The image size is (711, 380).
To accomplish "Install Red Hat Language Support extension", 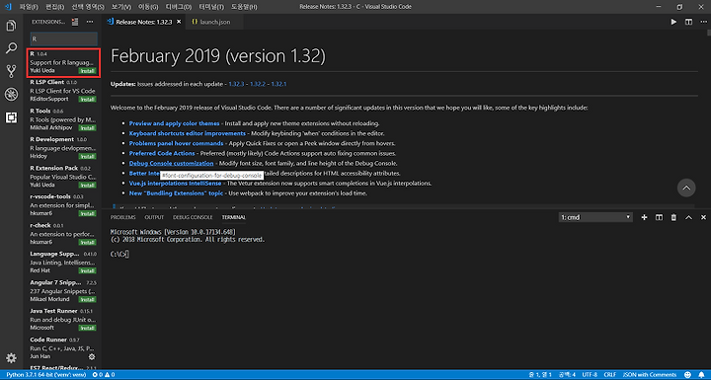I will tap(87, 270).
